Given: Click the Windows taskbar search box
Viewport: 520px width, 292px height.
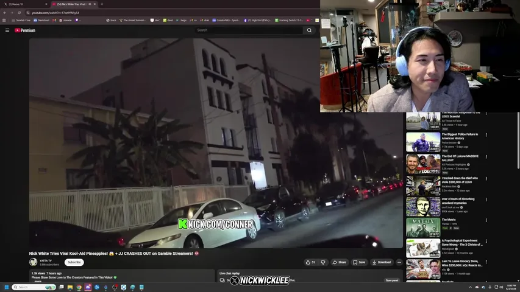Looking at the screenshot, I should 34,287.
